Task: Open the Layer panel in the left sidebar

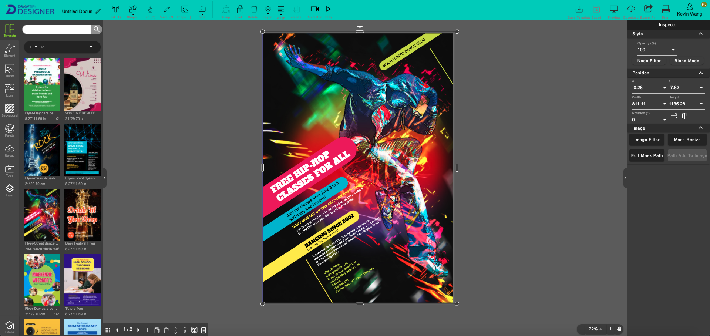Action: point(10,190)
